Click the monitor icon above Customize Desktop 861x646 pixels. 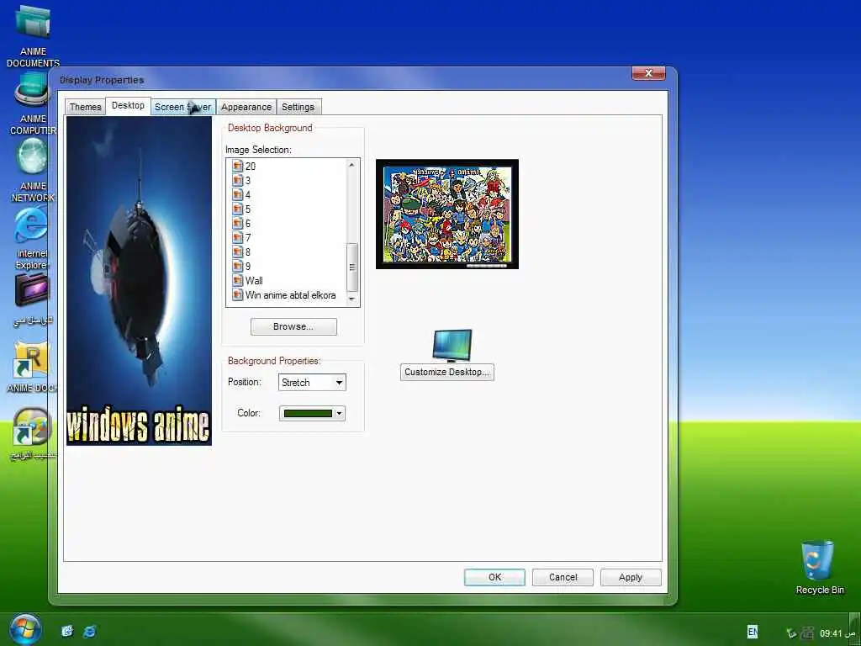tap(452, 346)
